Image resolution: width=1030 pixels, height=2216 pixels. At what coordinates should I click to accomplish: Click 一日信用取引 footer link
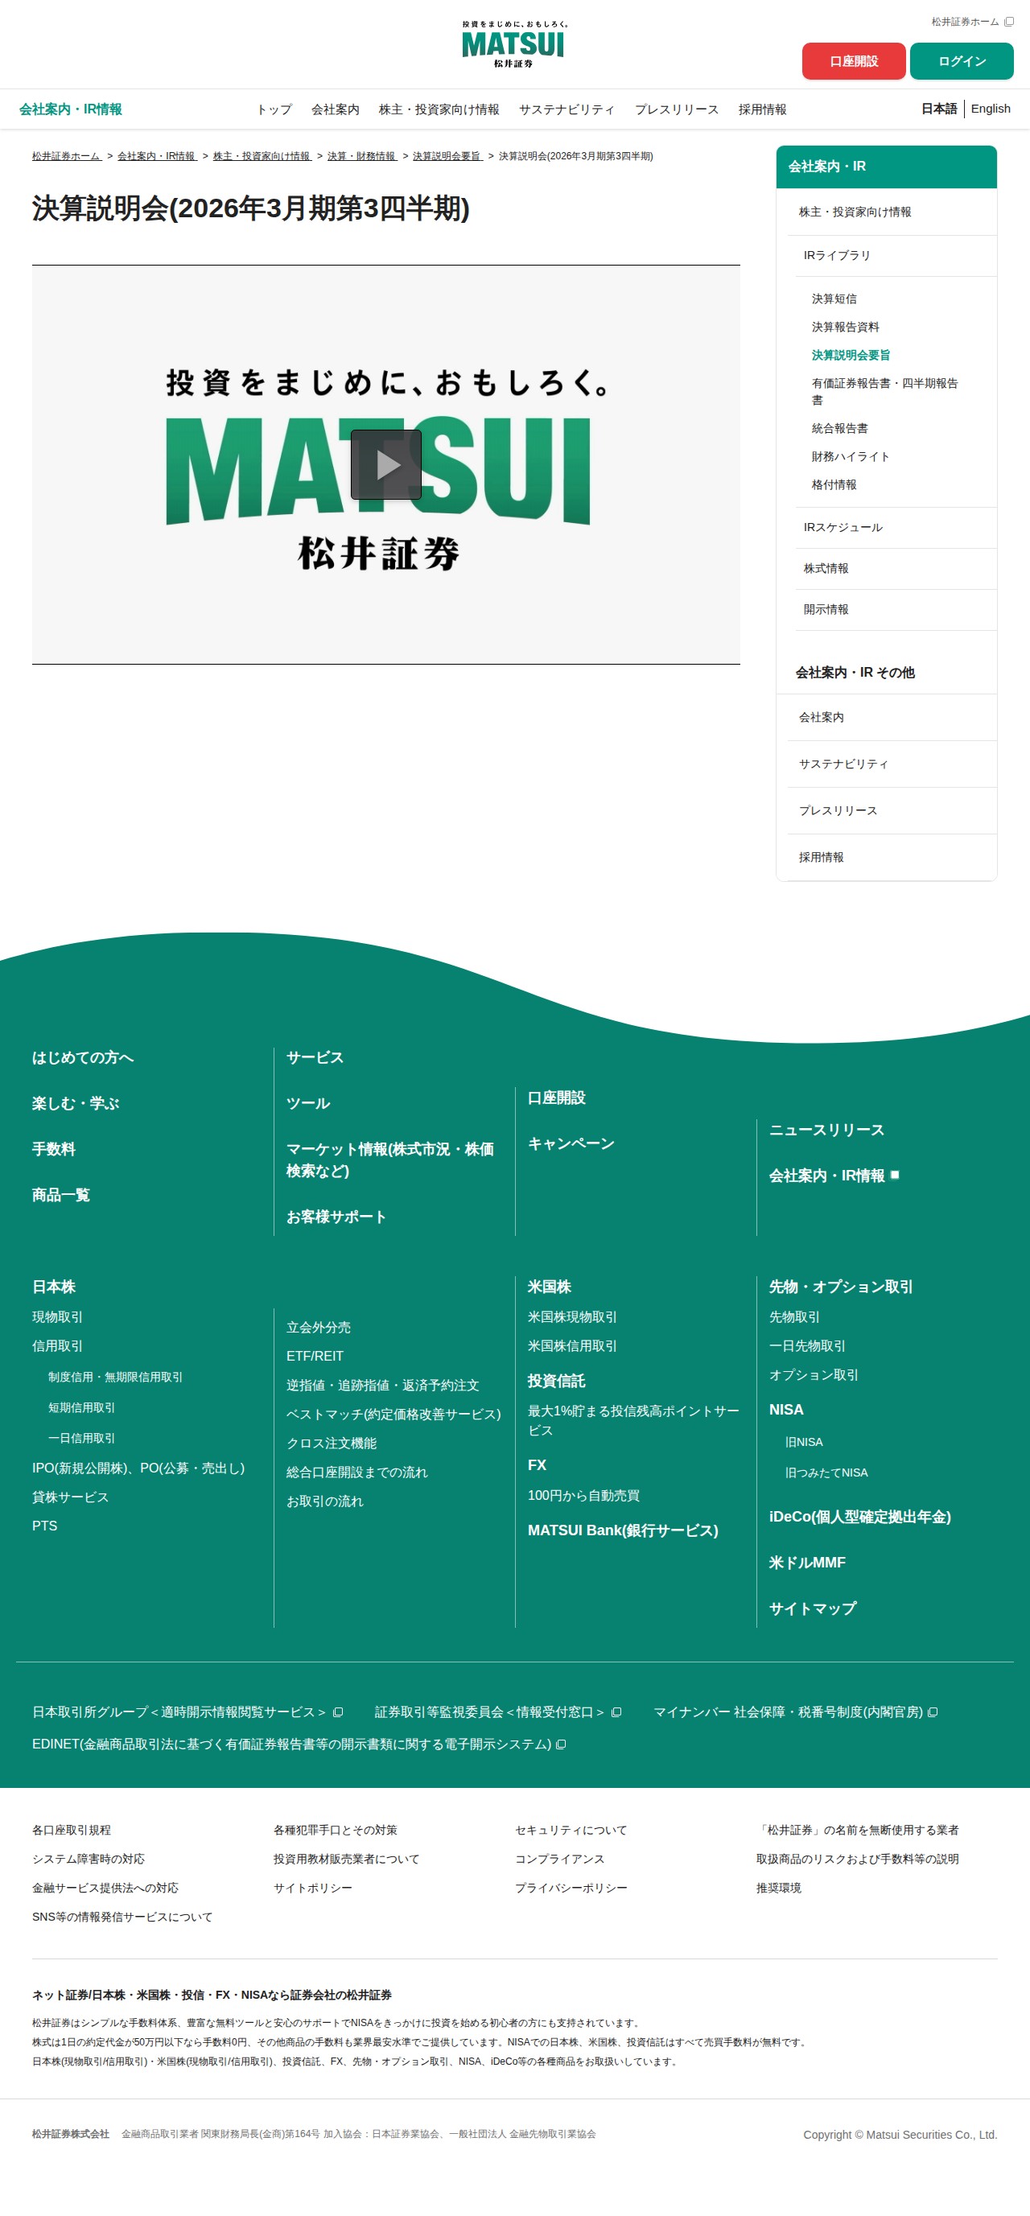click(x=82, y=1439)
